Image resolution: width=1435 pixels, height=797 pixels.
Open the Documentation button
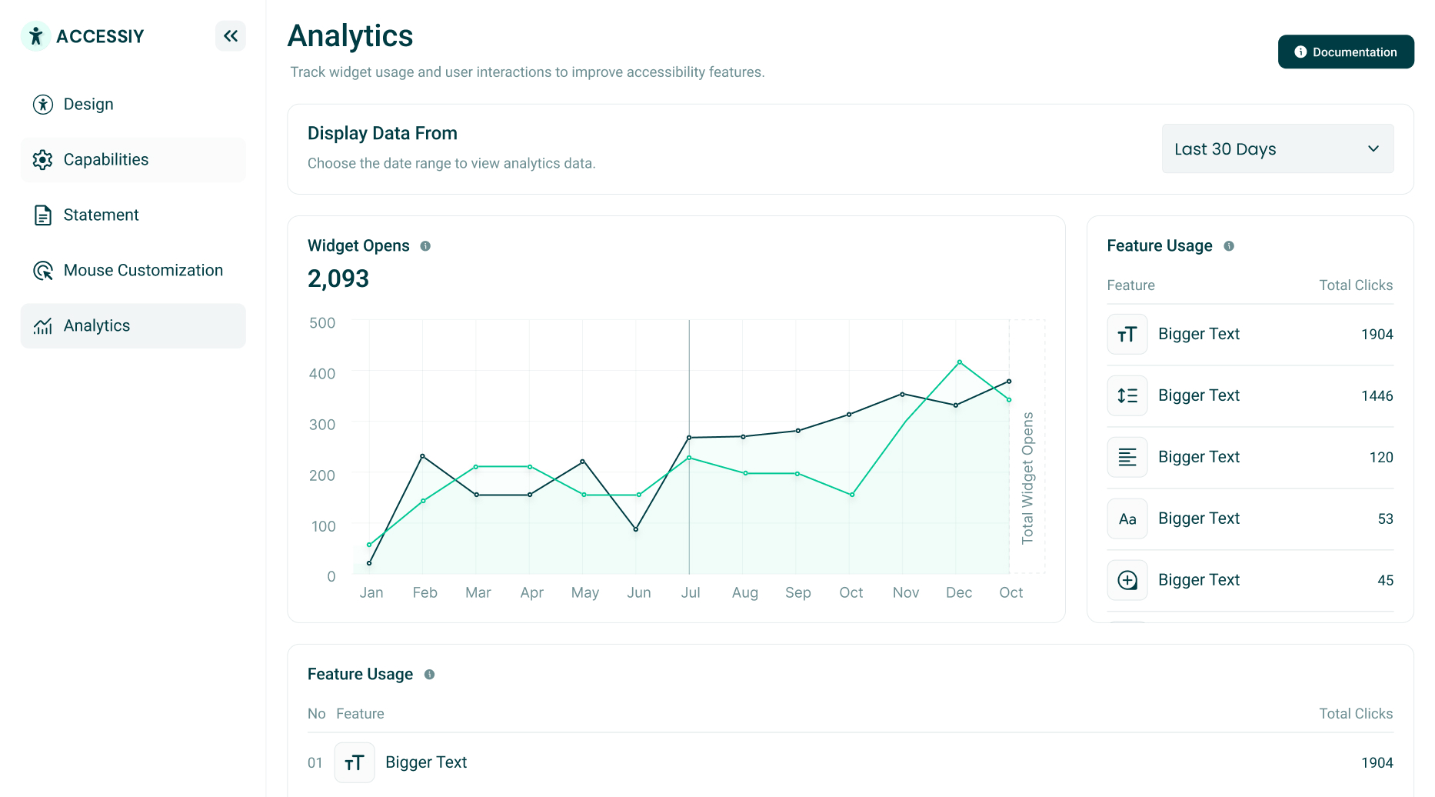coord(1346,52)
